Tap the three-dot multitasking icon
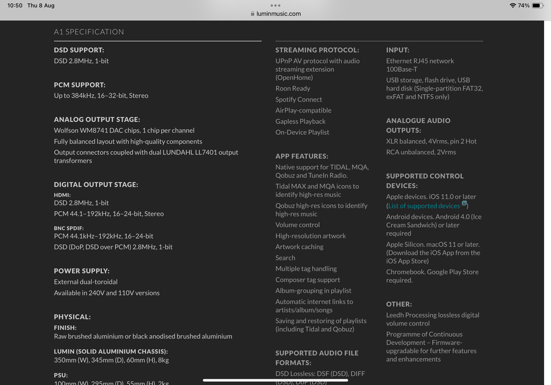 click(x=275, y=5)
